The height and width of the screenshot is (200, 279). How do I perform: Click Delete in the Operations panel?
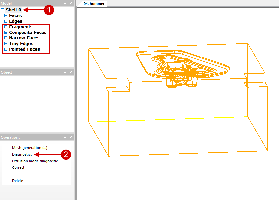coord(17,181)
